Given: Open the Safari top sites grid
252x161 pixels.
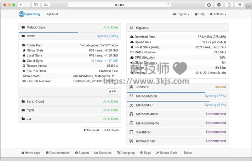Looking at the screenshot, I should click(46, 5).
